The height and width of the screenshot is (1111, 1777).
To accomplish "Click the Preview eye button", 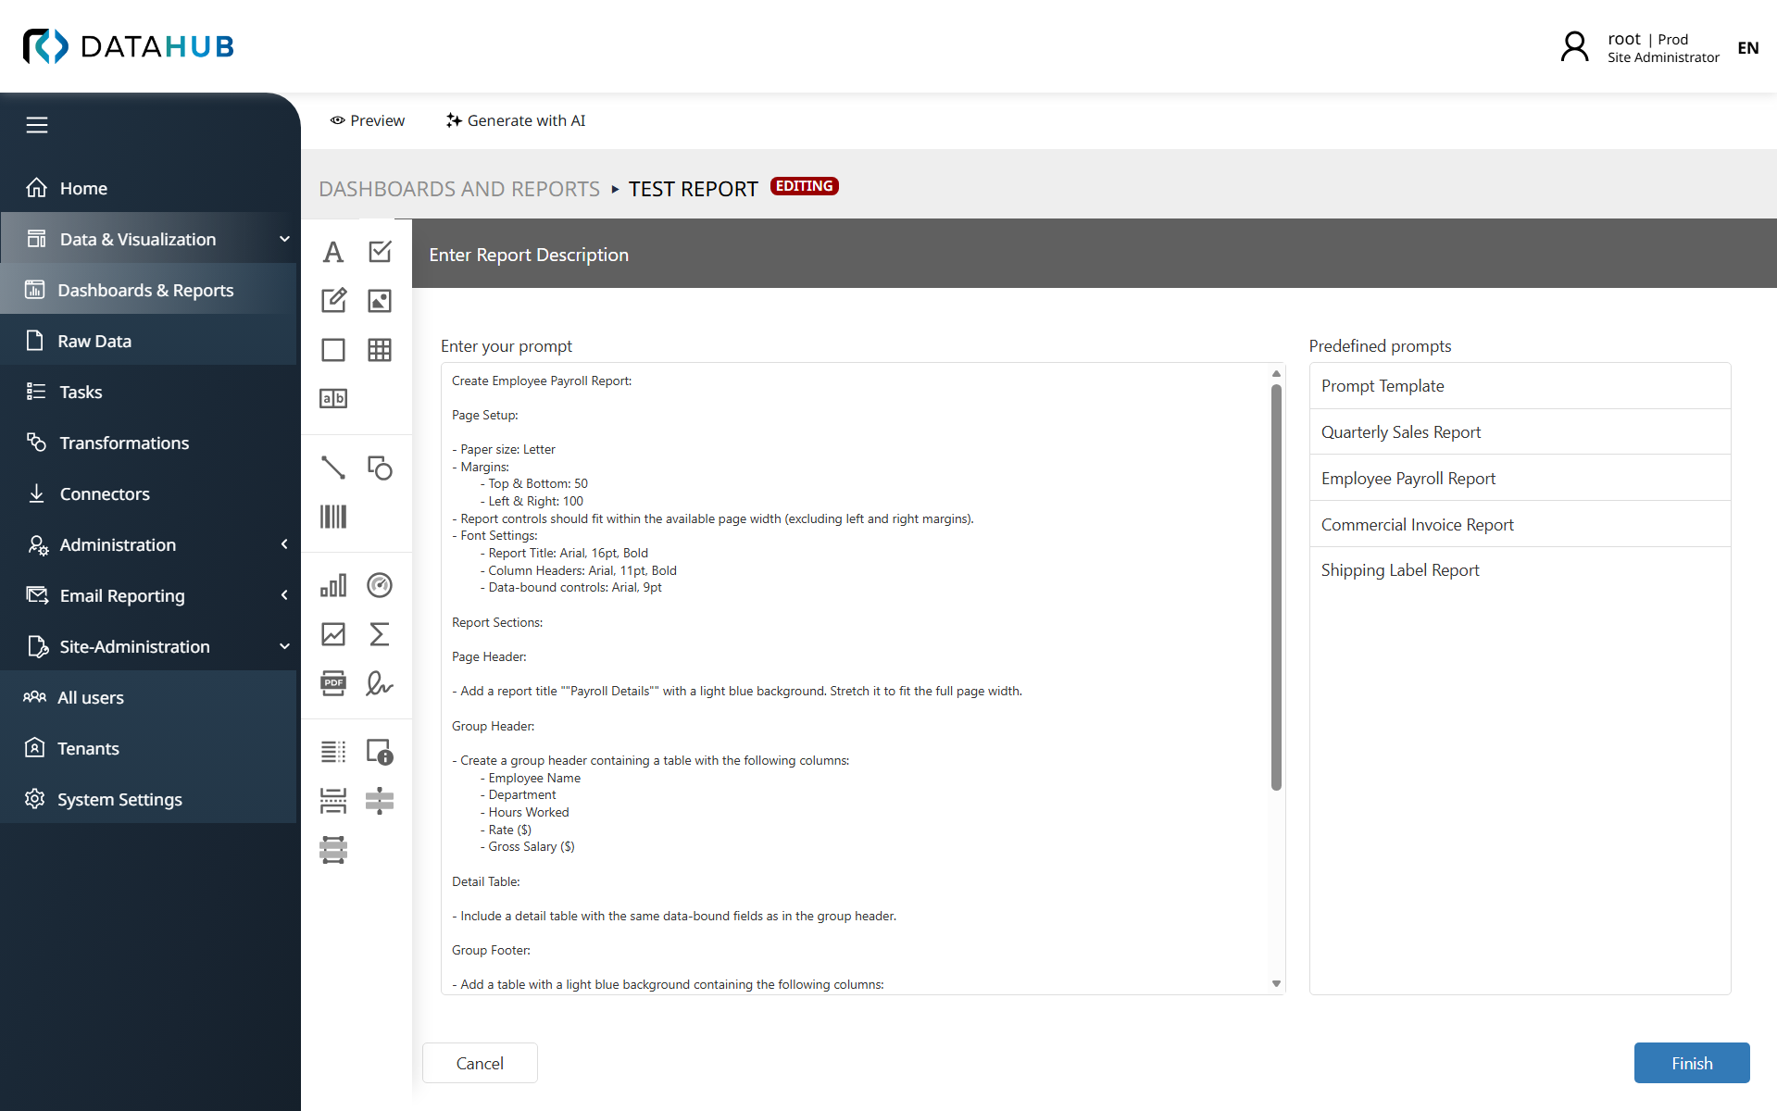I will [368, 120].
